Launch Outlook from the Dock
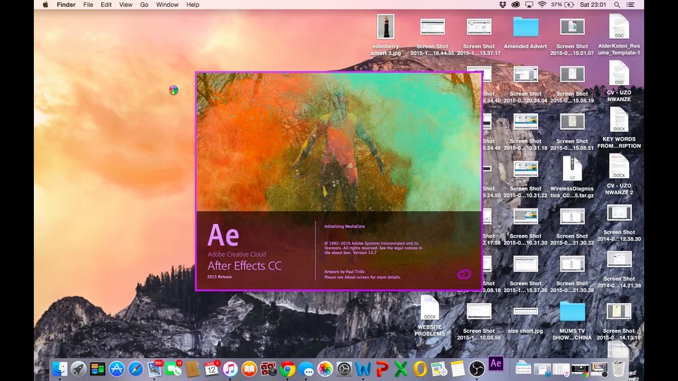Viewport: 678px width, 381px height. (420, 369)
